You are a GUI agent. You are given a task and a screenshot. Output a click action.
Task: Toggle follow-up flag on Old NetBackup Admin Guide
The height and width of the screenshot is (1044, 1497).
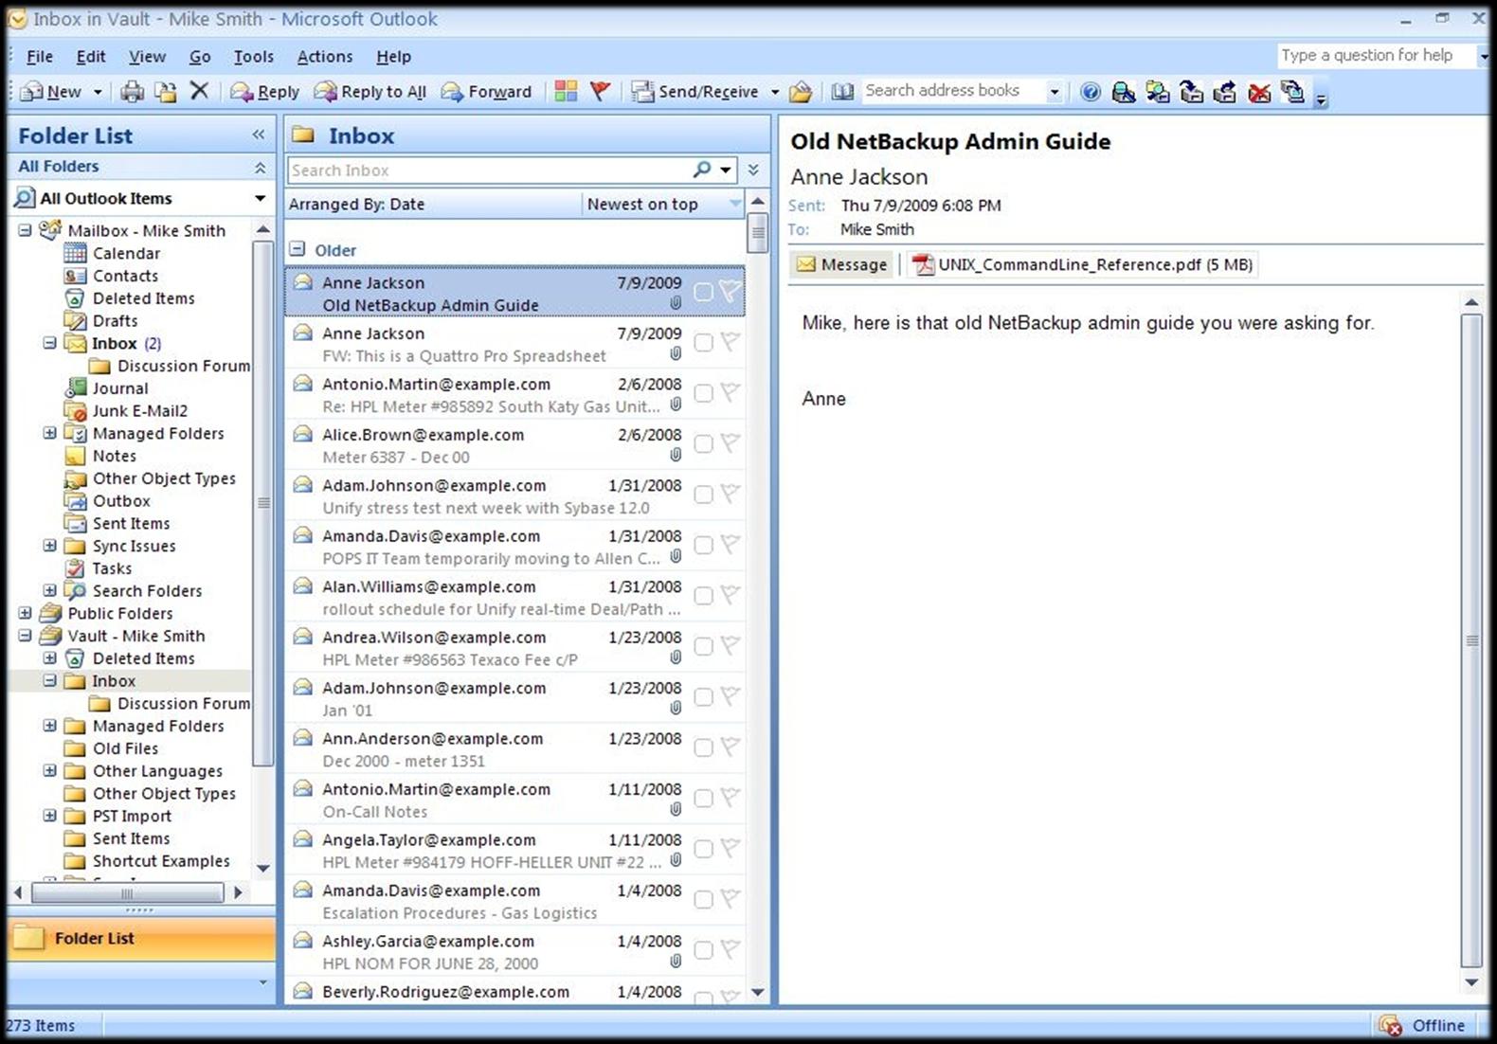[730, 291]
